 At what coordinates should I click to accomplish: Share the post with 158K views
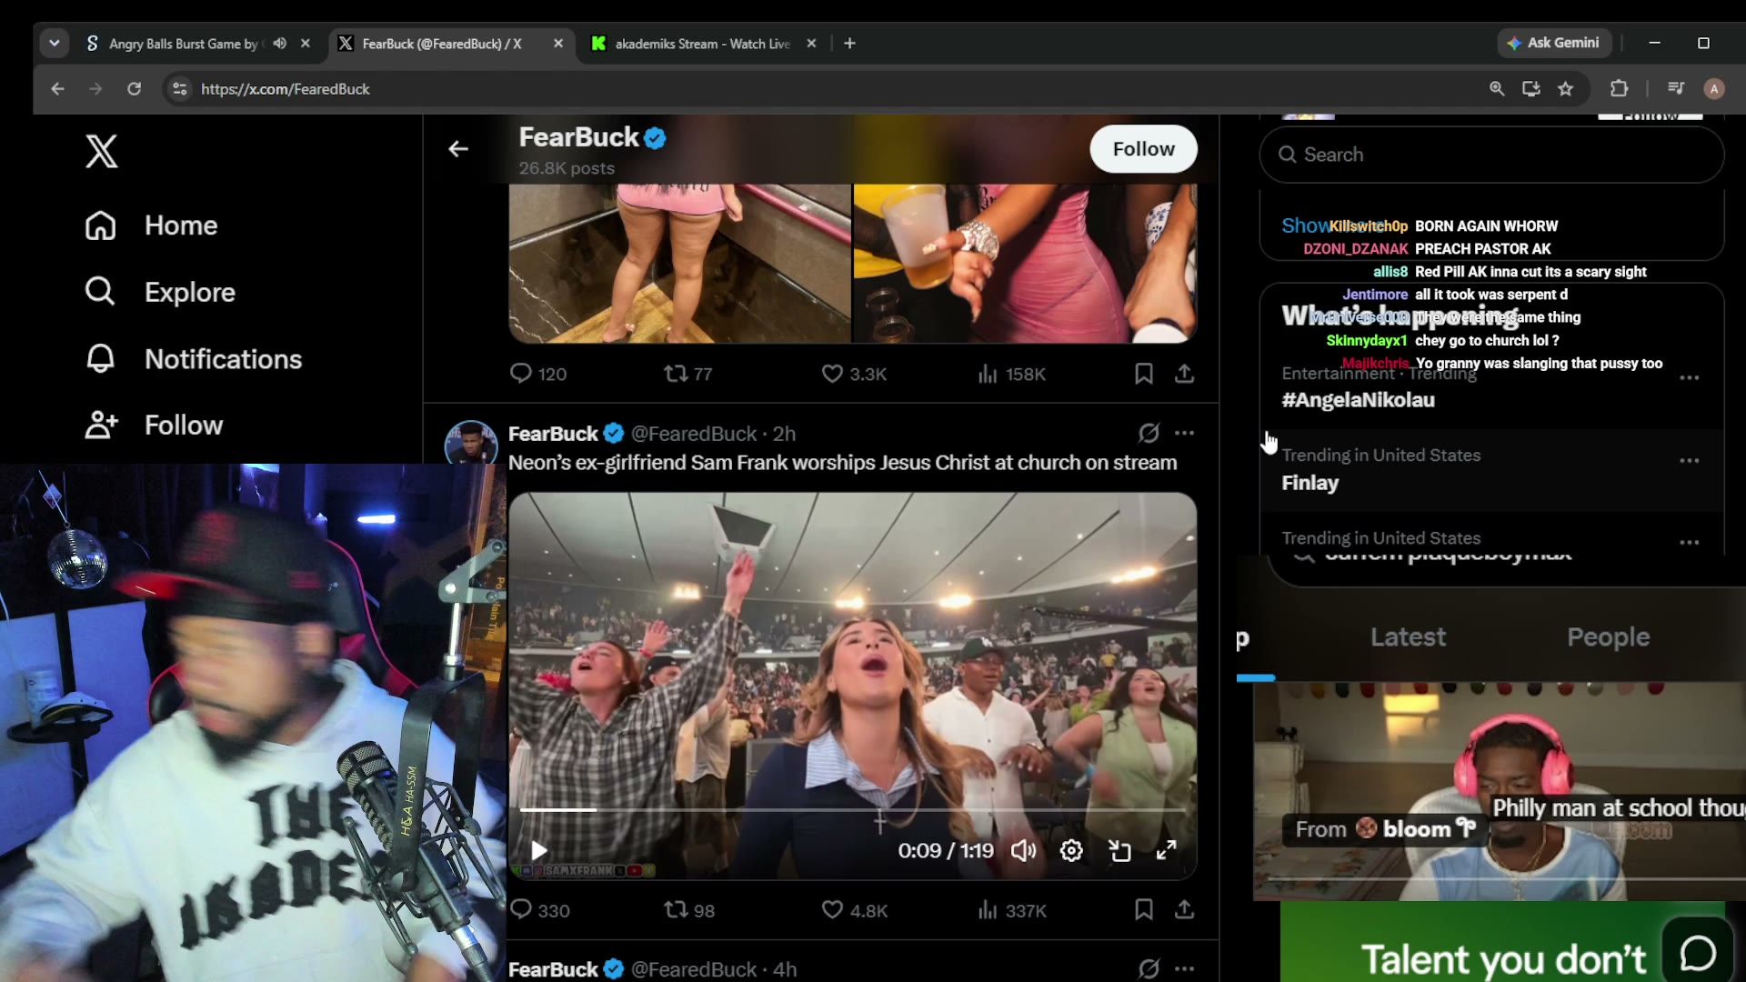1184,374
